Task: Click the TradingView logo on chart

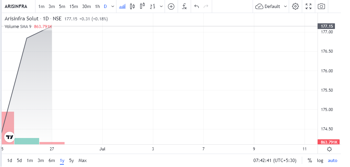Action: pos(10,137)
